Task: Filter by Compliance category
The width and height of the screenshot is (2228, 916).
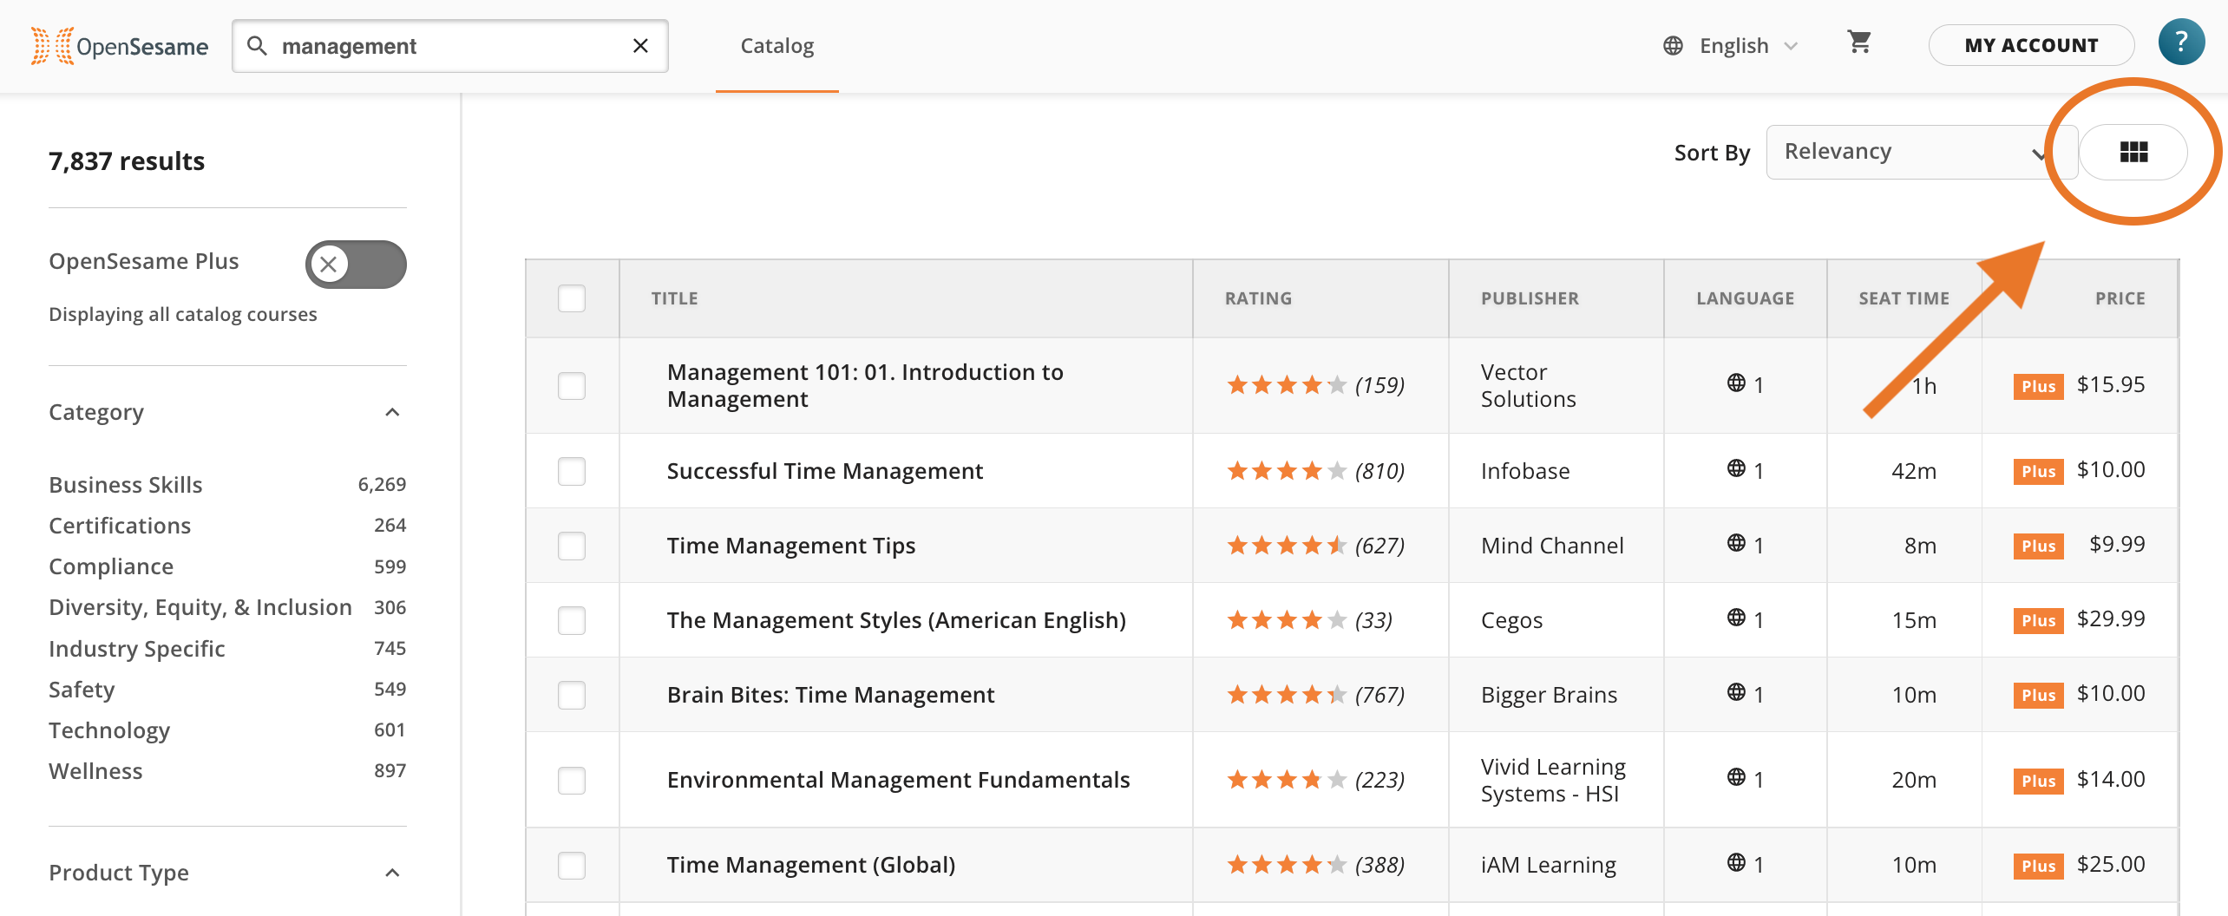Action: (x=111, y=566)
